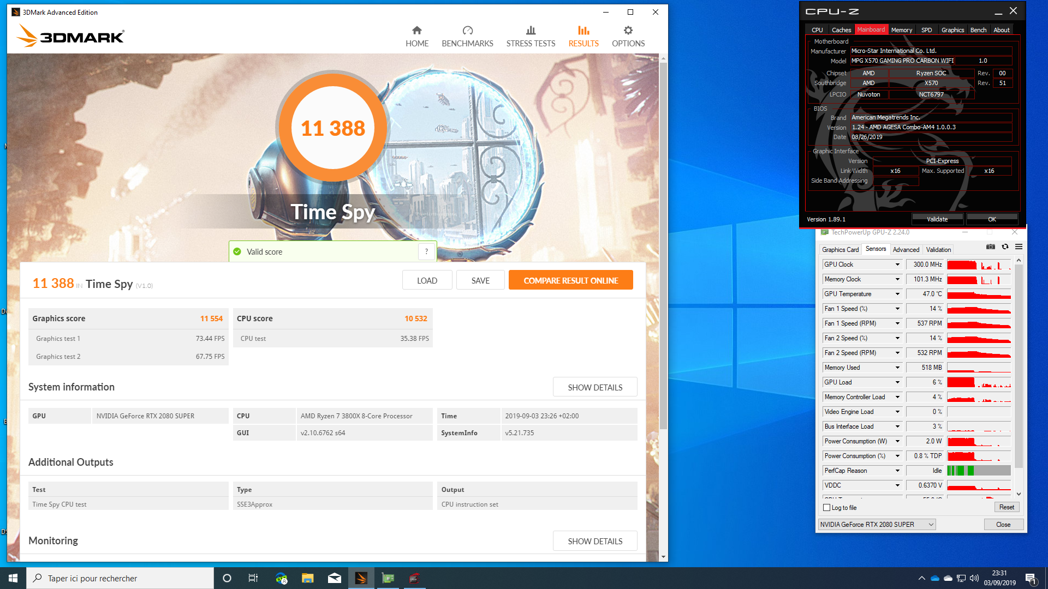Screen dimensions: 1048x589
Task: Click the CPU score value 10 532
Action: pyautogui.click(x=415, y=318)
